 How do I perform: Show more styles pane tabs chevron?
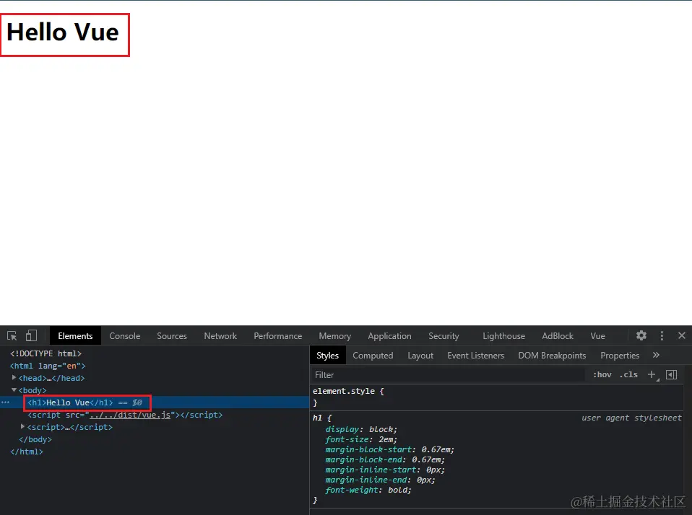coord(656,355)
